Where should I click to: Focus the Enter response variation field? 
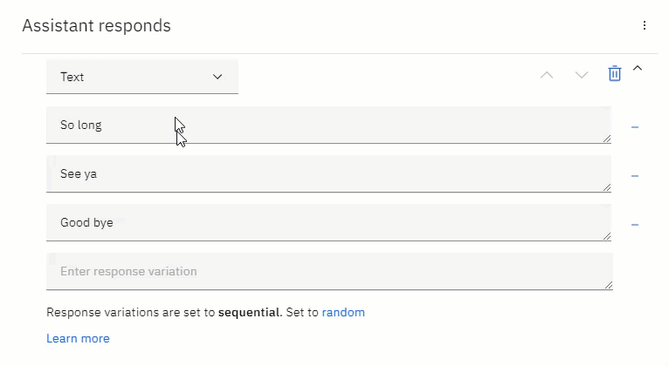click(329, 272)
